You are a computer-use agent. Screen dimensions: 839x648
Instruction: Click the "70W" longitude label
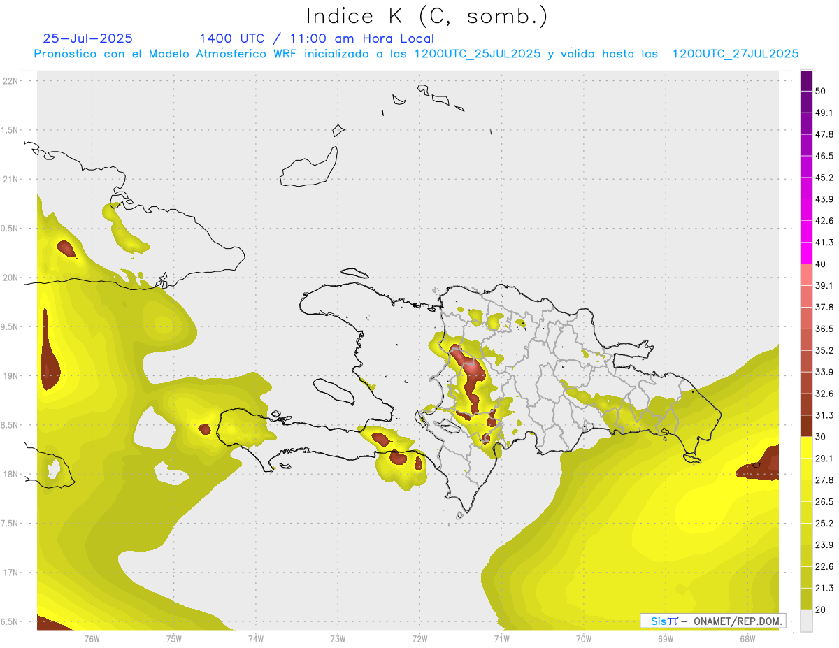[x=584, y=638]
